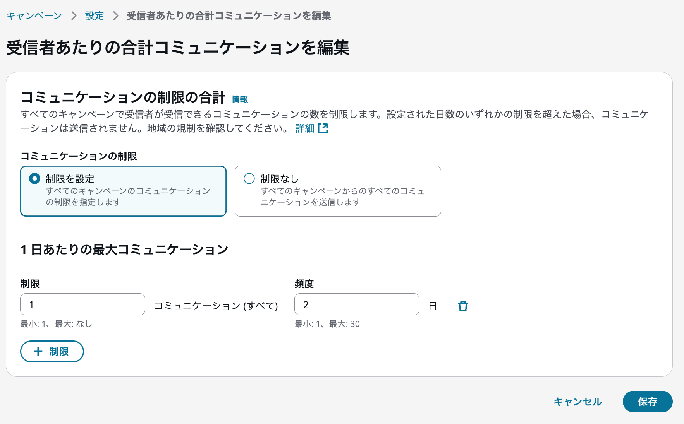Open the 詳細 learn more link
684x424 pixels.
(305, 128)
